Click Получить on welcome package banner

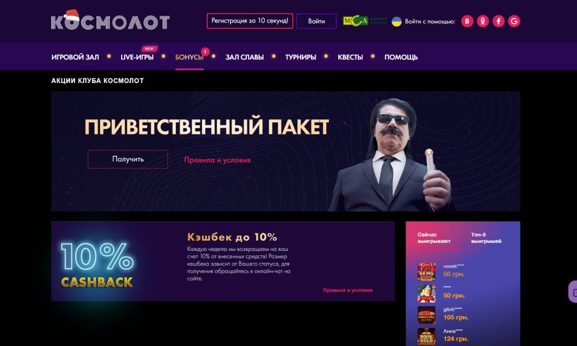tap(128, 159)
